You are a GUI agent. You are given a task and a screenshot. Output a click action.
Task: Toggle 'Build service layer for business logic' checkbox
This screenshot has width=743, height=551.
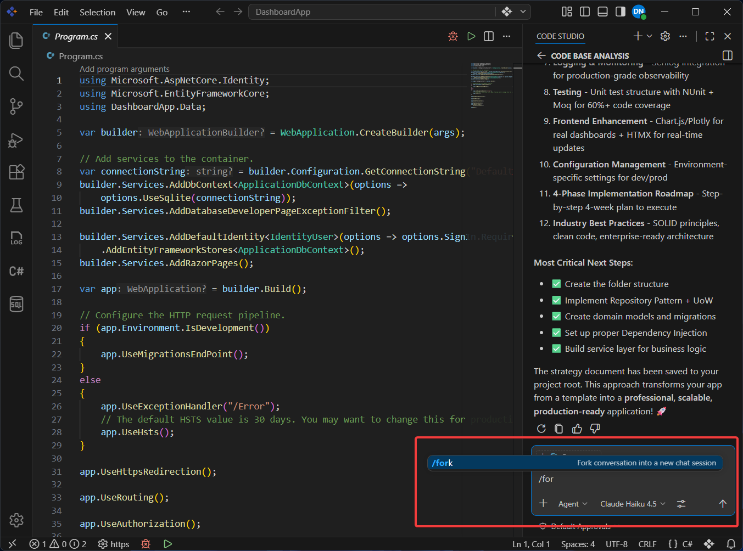[x=556, y=348]
